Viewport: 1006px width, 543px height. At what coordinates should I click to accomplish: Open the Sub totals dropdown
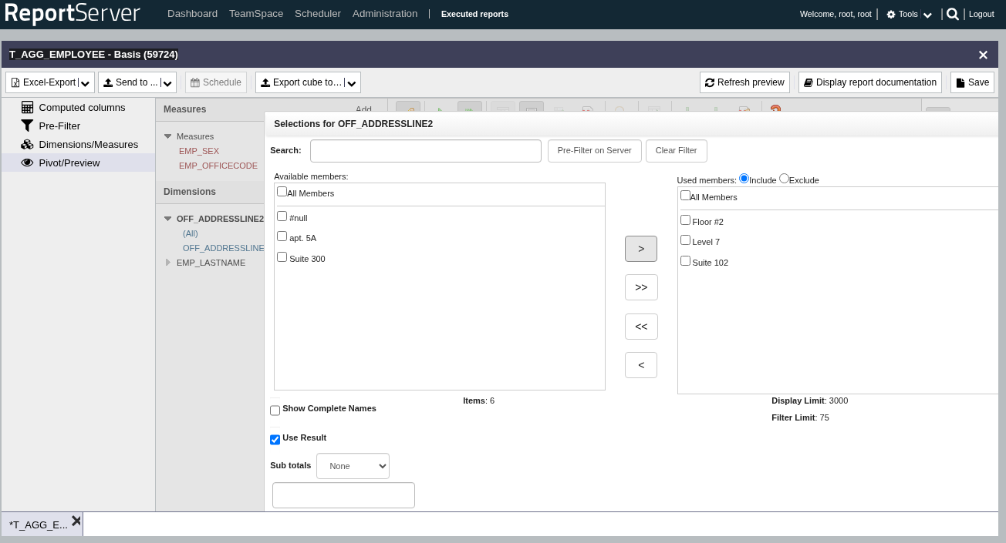pyautogui.click(x=353, y=466)
